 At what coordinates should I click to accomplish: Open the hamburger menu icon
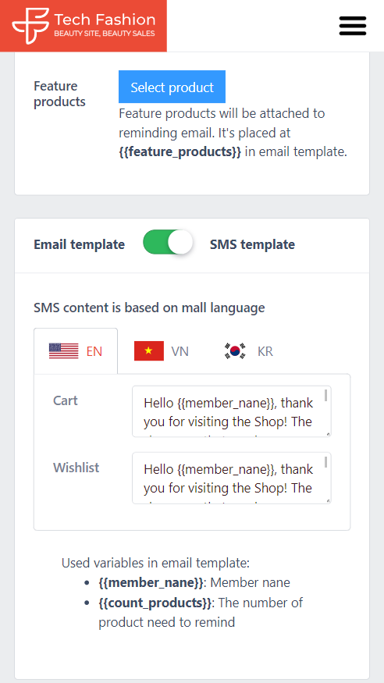click(x=353, y=26)
